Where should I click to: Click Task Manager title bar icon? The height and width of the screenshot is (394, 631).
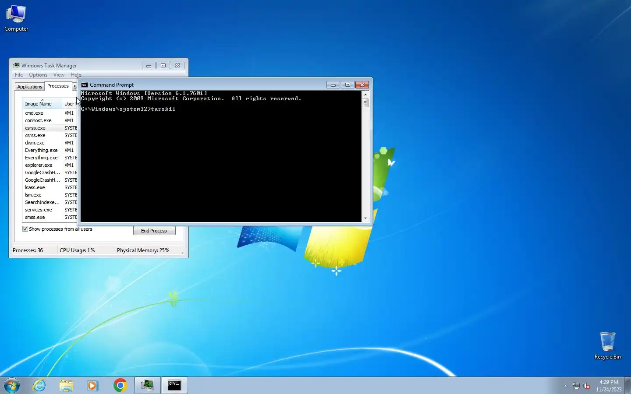pos(16,66)
